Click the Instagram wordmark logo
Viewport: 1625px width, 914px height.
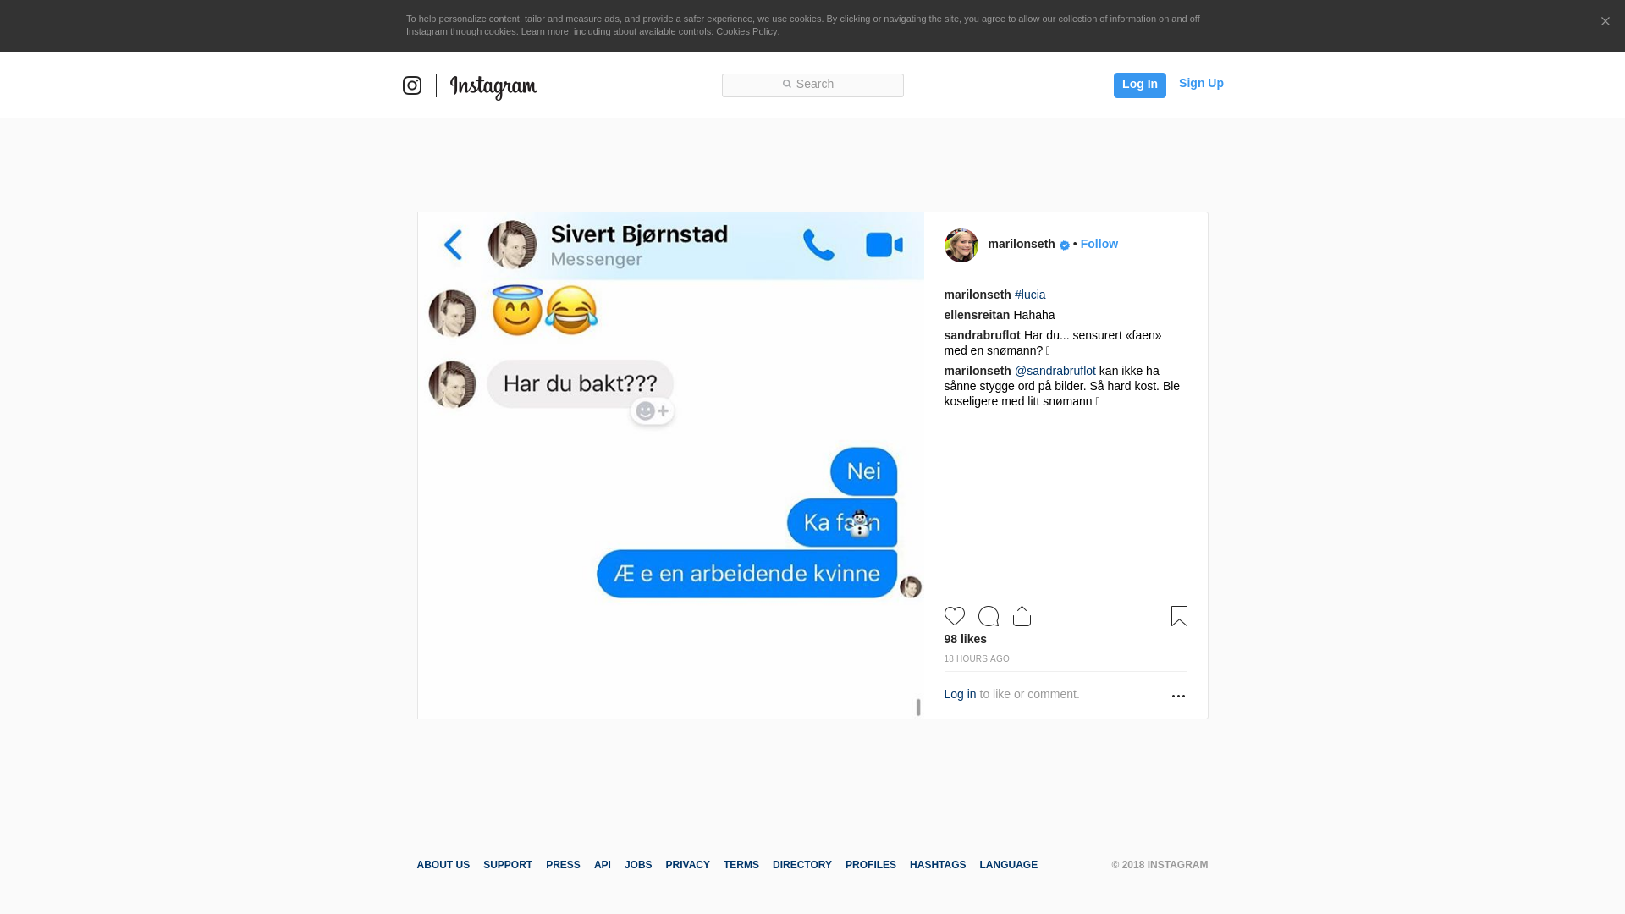[493, 86]
